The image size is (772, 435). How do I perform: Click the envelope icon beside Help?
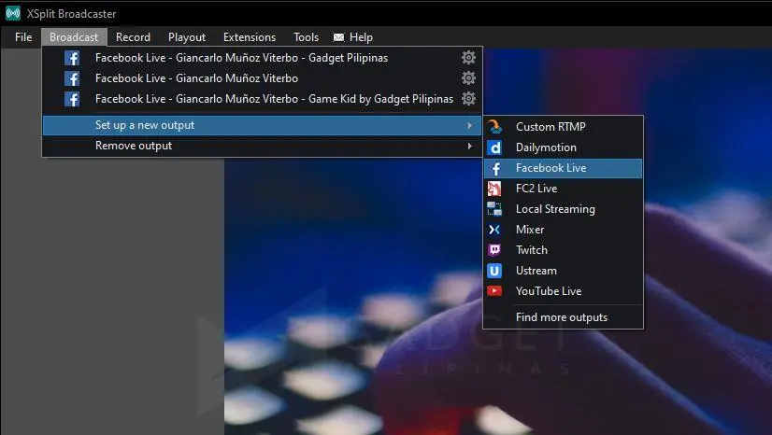pyautogui.click(x=338, y=37)
